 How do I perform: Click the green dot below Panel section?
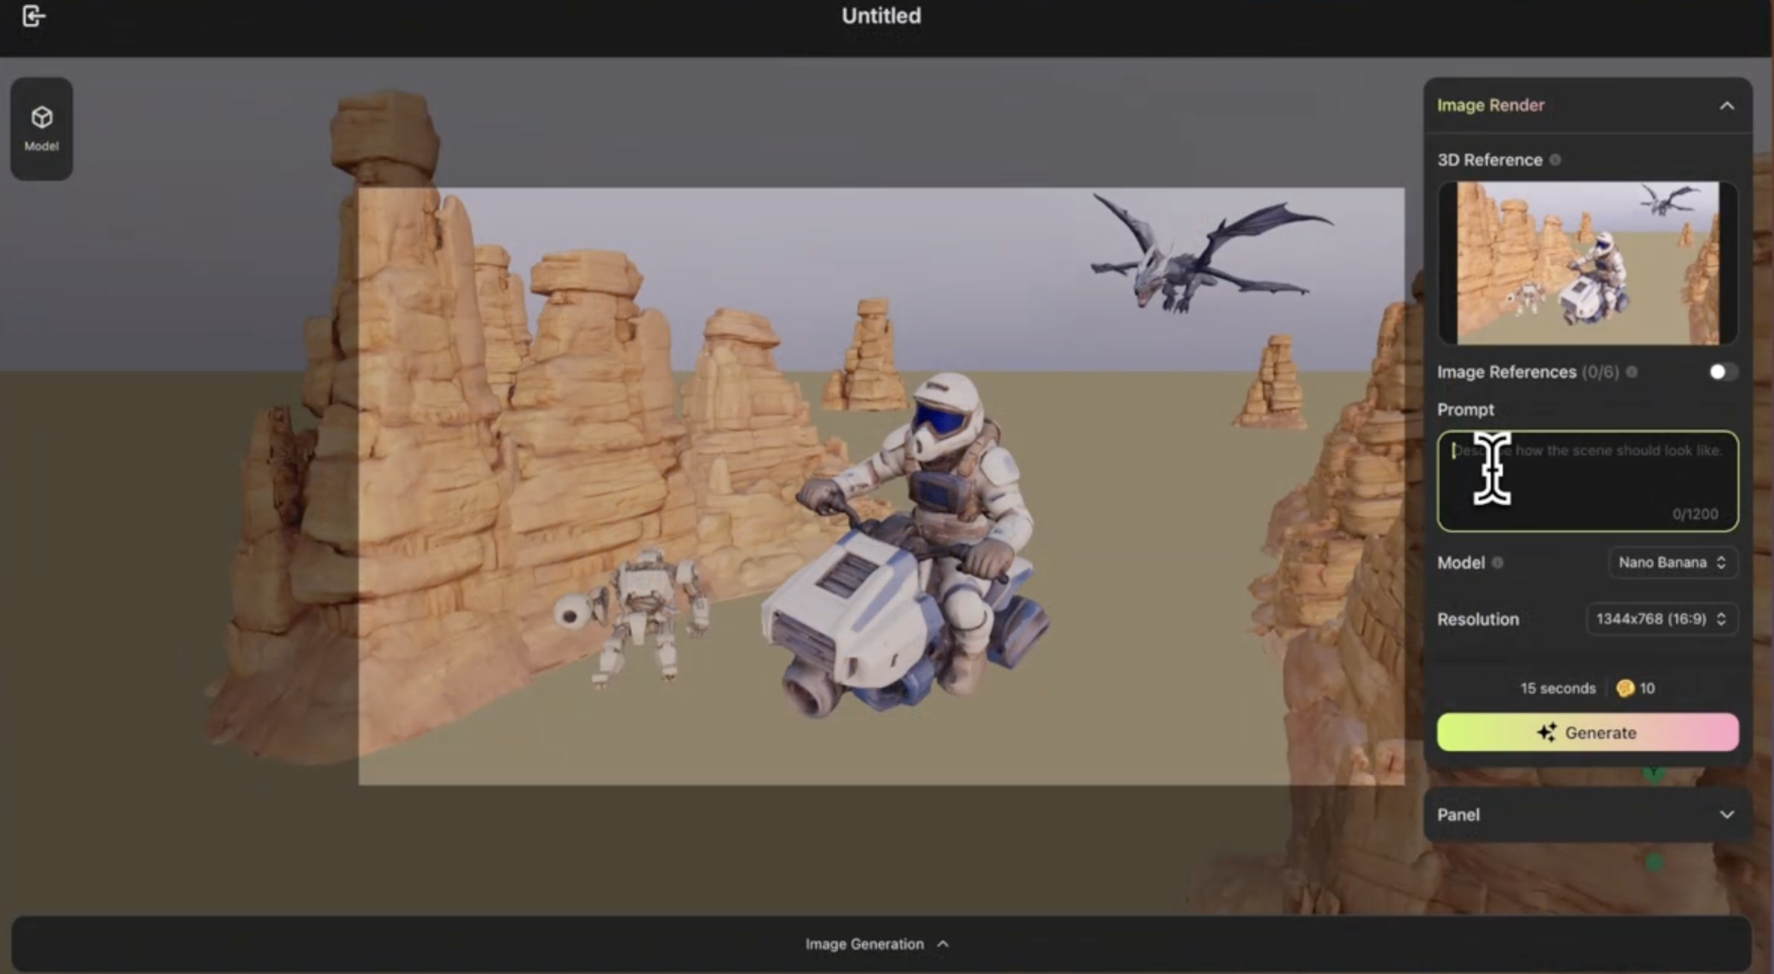tap(1654, 862)
